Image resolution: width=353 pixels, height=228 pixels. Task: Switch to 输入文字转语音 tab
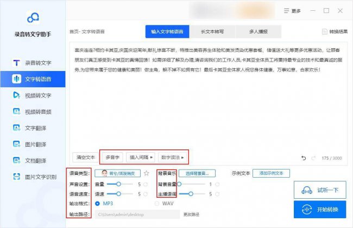(x=167, y=31)
